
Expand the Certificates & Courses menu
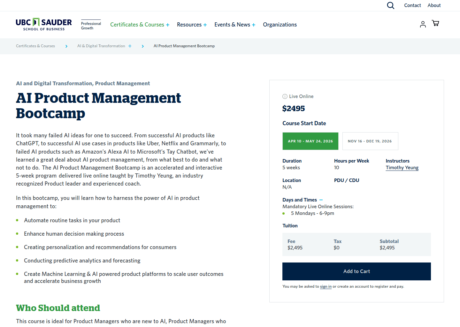click(x=167, y=24)
